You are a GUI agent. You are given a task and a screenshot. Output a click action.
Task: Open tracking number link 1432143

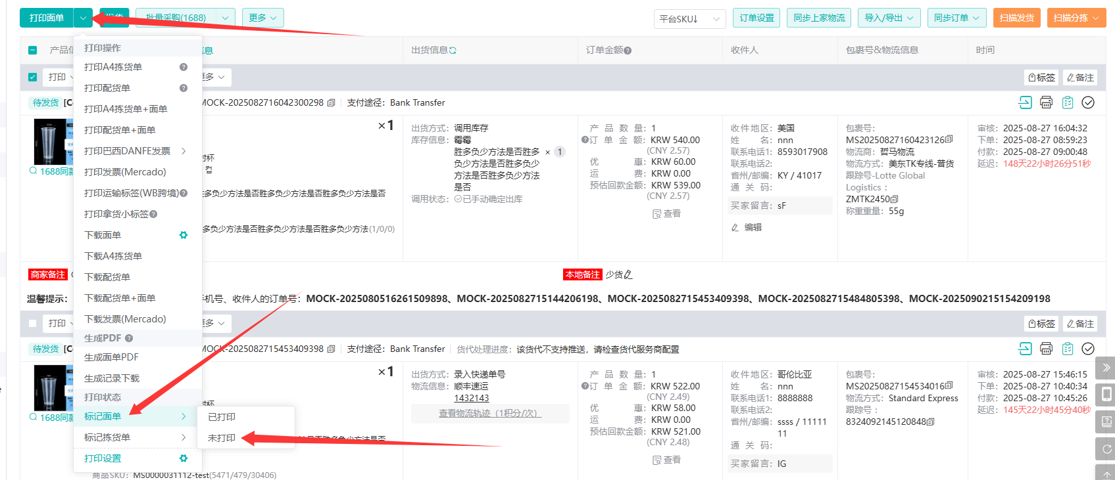coord(472,398)
